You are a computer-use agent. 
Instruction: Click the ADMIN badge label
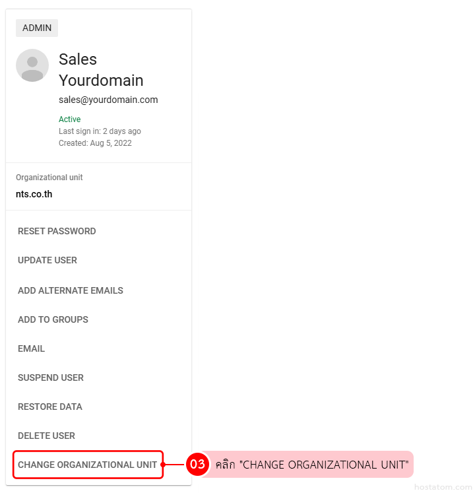point(37,28)
